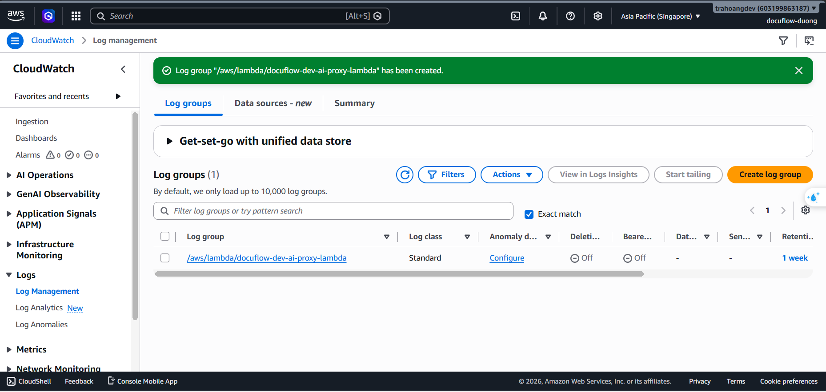Expand the GenAI Observability section
Viewport: 826px width, 392px height.
(x=9, y=194)
